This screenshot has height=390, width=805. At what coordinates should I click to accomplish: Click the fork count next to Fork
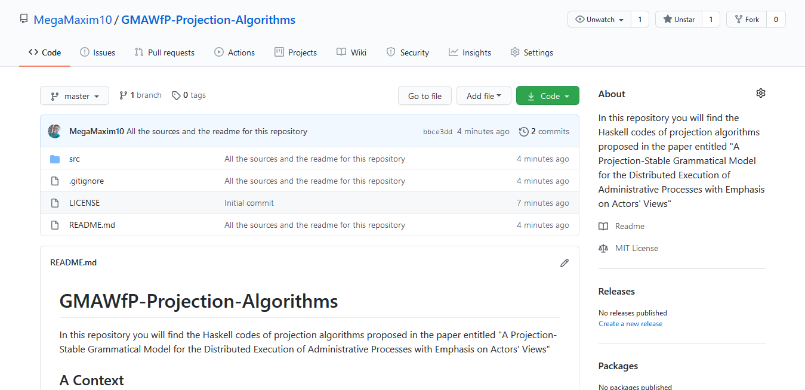(776, 19)
